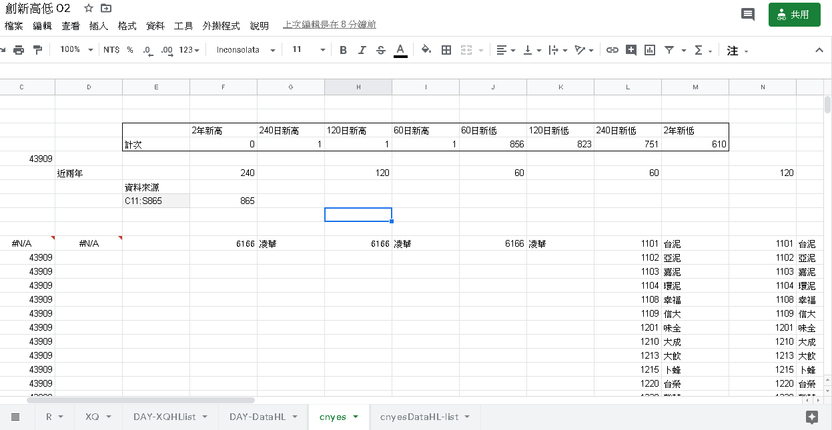This screenshot has width=832, height=430.
Task: Toggle italic formatting
Action: pos(362,50)
